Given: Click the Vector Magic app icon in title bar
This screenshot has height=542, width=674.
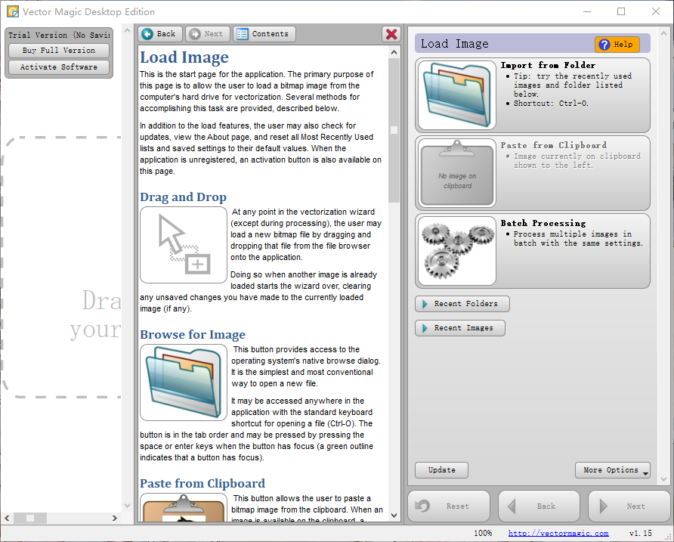Looking at the screenshot, I should coord(13,11).
